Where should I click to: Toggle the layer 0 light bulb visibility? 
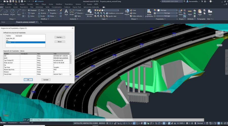pyautogui.click(x=96, y=10)
